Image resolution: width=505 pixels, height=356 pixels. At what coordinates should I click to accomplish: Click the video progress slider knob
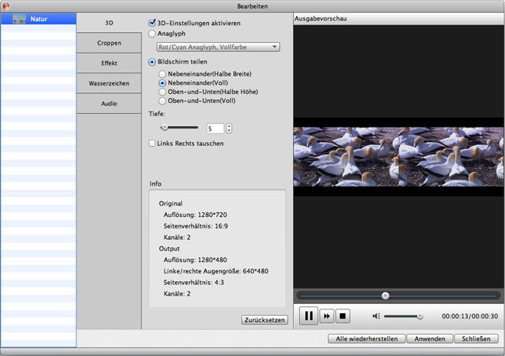click(385, 296)
